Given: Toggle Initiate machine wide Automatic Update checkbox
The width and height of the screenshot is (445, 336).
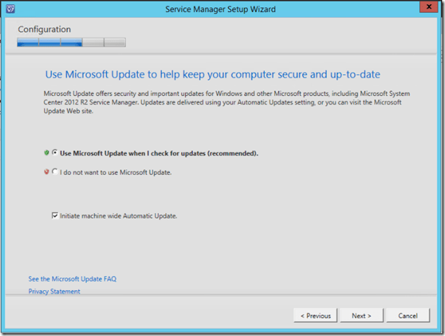Looking at the screenshot, I should click(x=55, y=216).
